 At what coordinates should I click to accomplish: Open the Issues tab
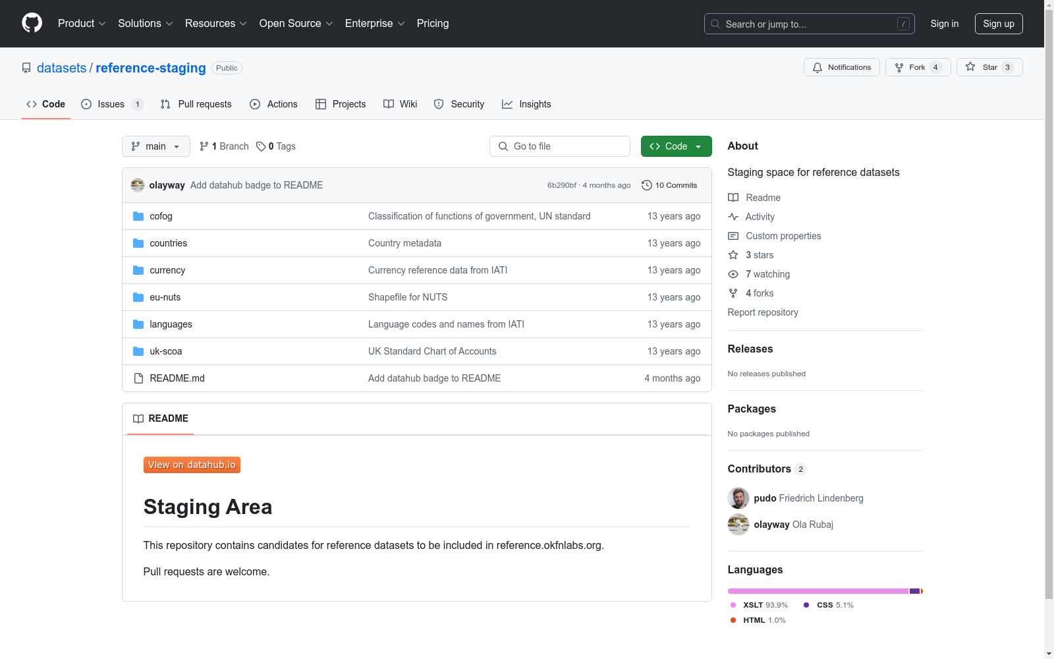click(112, 104)
